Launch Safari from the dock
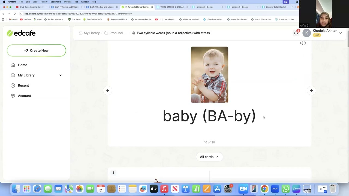 pyautogui.click(x=37, y=189)
